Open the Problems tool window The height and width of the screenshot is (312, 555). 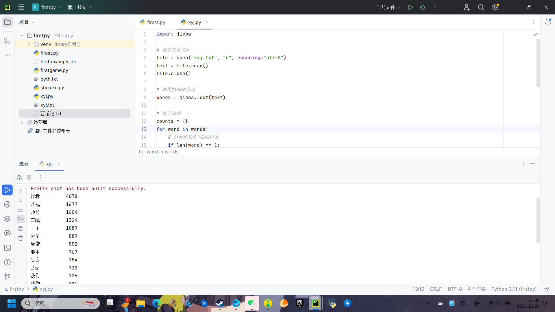pyautogui.click(x=7, y=262)
